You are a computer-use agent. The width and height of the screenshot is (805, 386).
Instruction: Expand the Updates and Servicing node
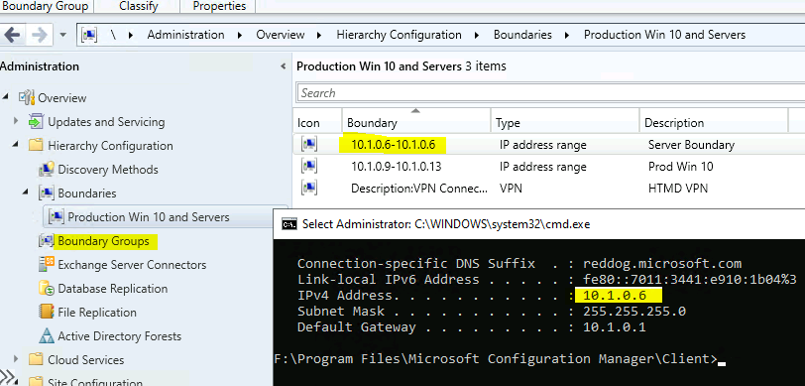[16, 121]
